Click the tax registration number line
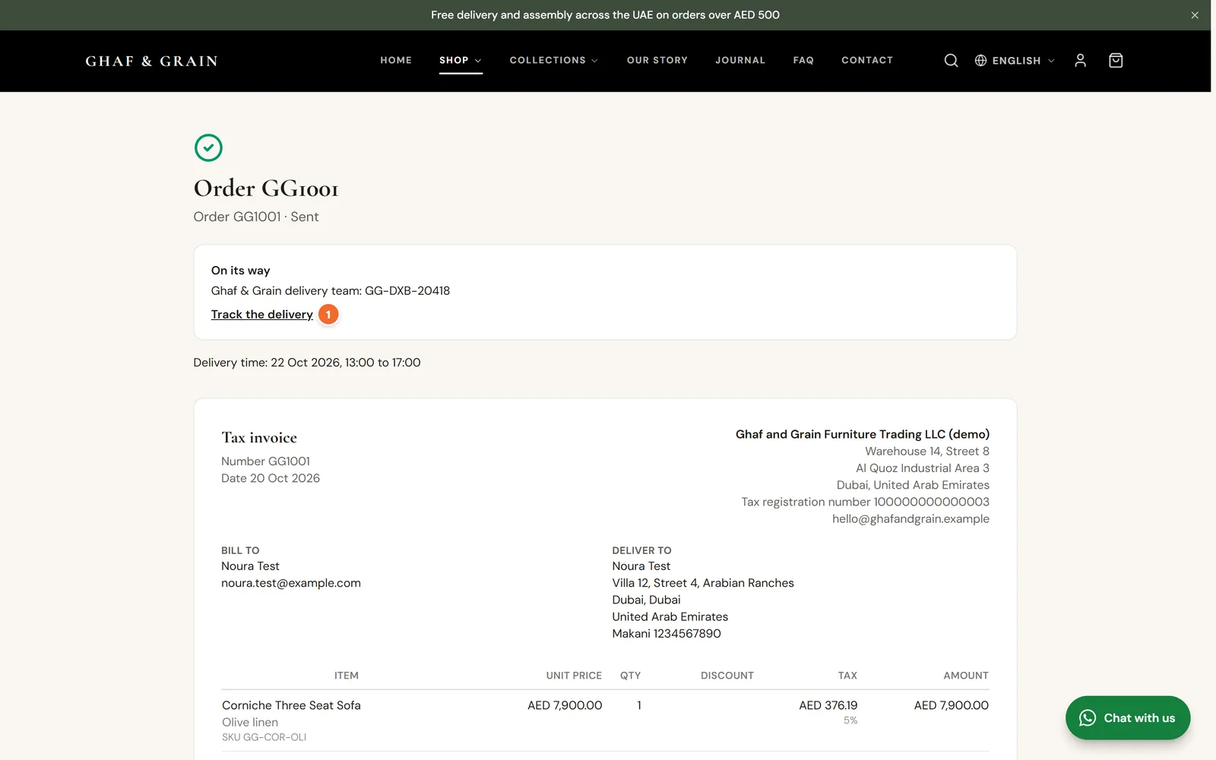This screenshot has height=760, width=1216. [866, 502]
